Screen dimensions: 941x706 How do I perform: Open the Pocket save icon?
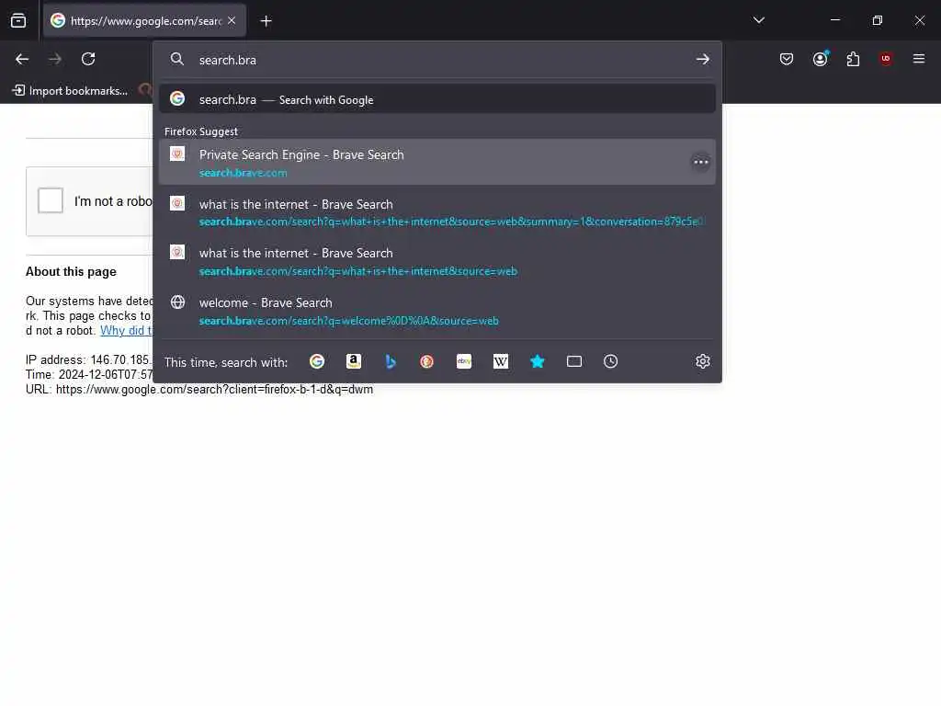click(x=787, y=59)
